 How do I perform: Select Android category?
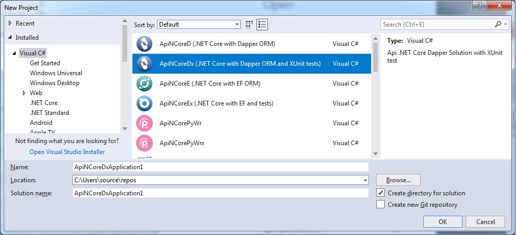(41, 122)
